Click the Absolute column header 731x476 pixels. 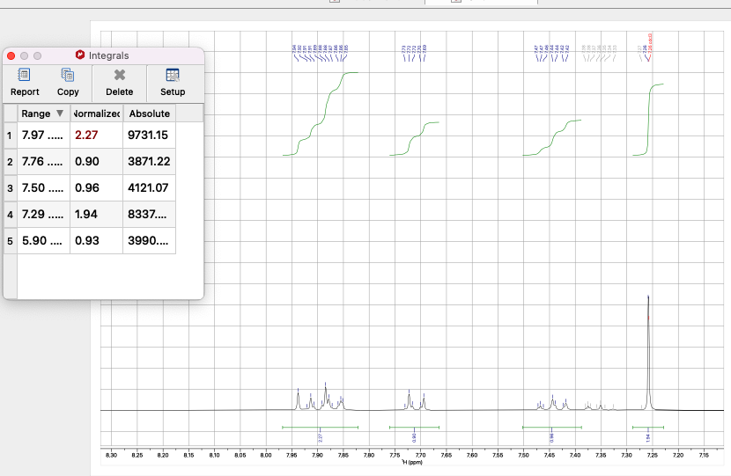pyautogui.click(x=149, y=114)
